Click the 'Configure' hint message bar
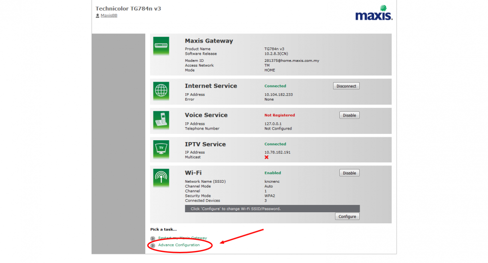The image size is (488, 263). tap(272, 208)
